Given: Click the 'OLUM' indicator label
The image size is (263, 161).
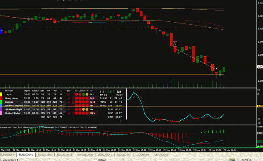Looking at the screenshot, I should (103, 98).
